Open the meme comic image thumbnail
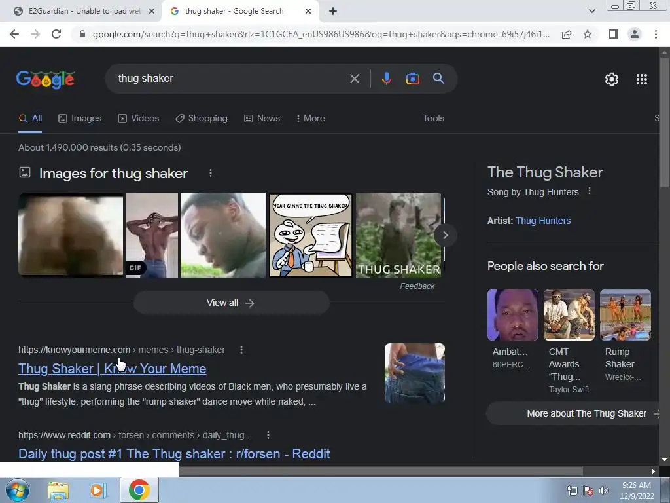Viewport: 670px width, 503px height. (311, 235)
